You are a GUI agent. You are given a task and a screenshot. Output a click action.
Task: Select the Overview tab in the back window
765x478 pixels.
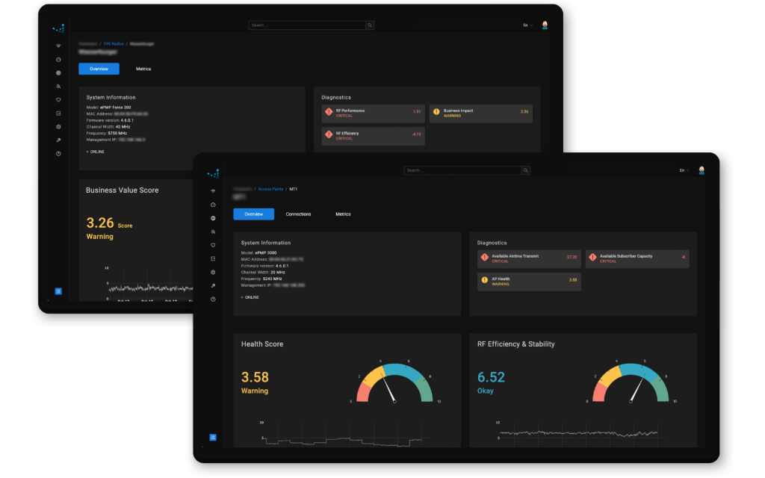click(x=99, y=69)
